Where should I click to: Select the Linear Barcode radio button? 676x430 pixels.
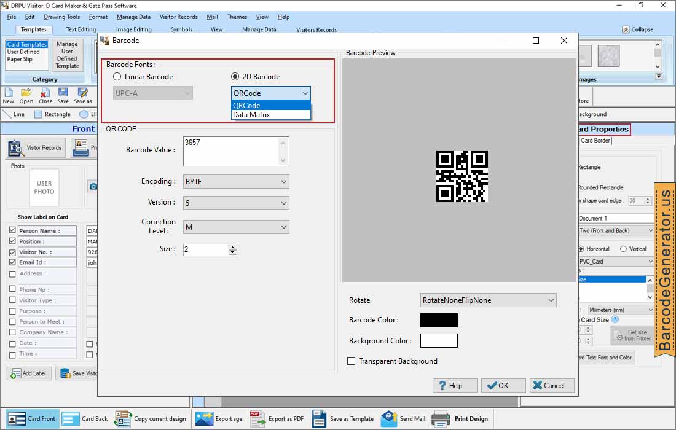117,77
